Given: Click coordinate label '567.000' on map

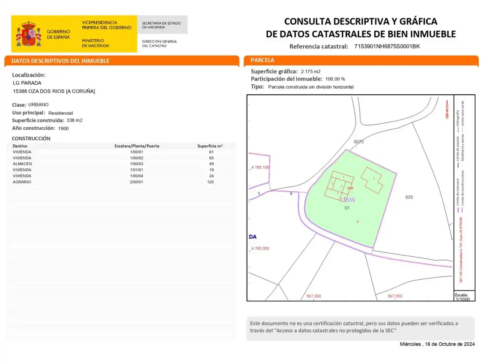Looking at the screenshot, I should [313, 296].
